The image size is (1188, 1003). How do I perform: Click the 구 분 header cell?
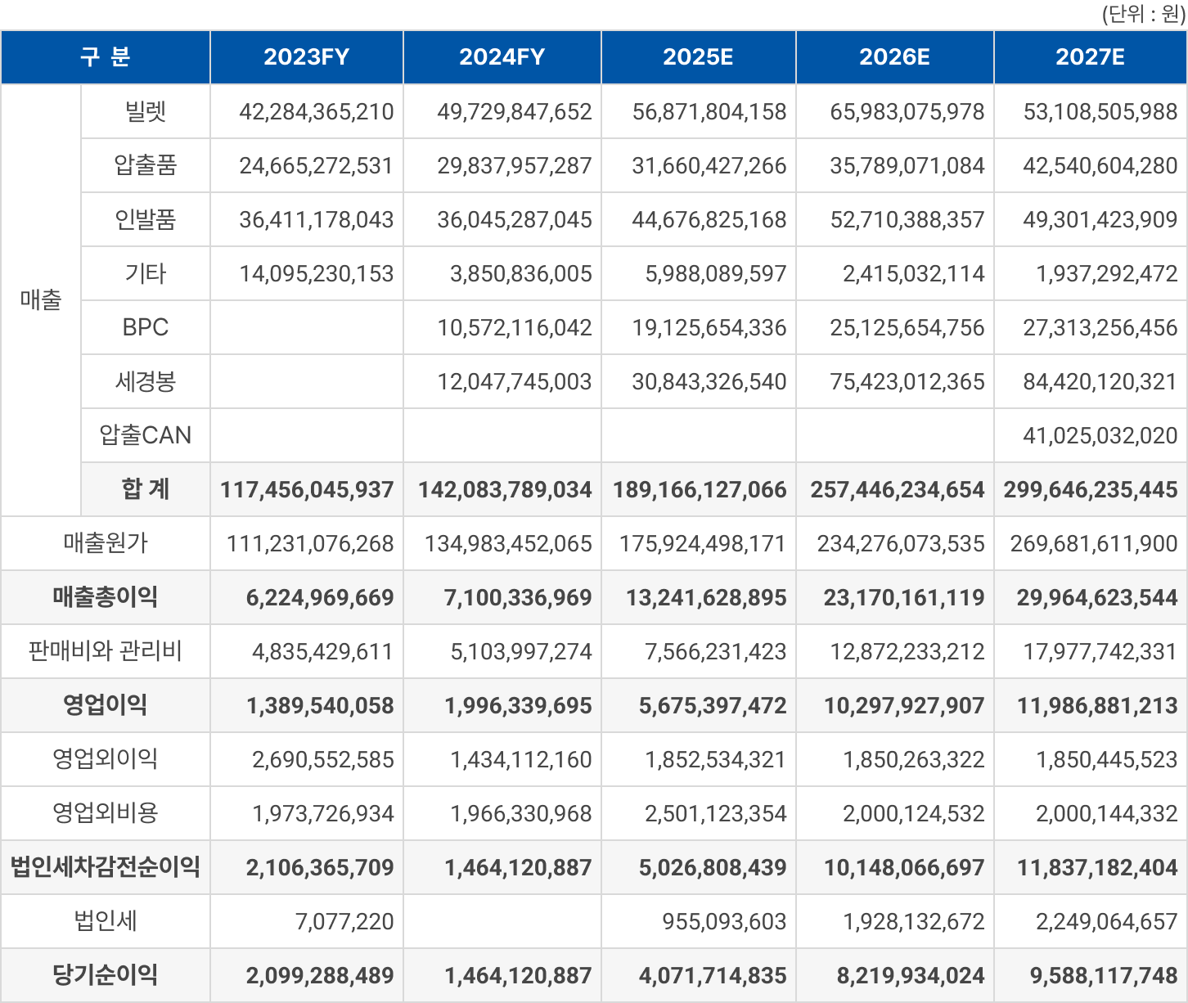click(106, 57)
